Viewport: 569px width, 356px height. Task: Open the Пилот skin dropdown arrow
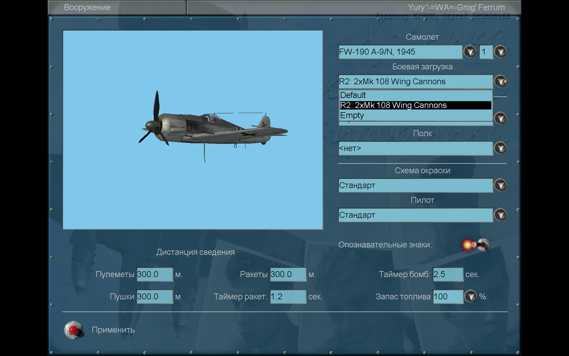[x=501, y=215]
